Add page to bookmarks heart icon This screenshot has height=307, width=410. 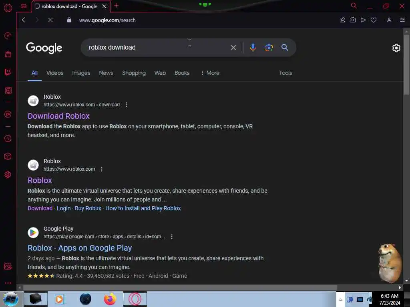(374, 20)
